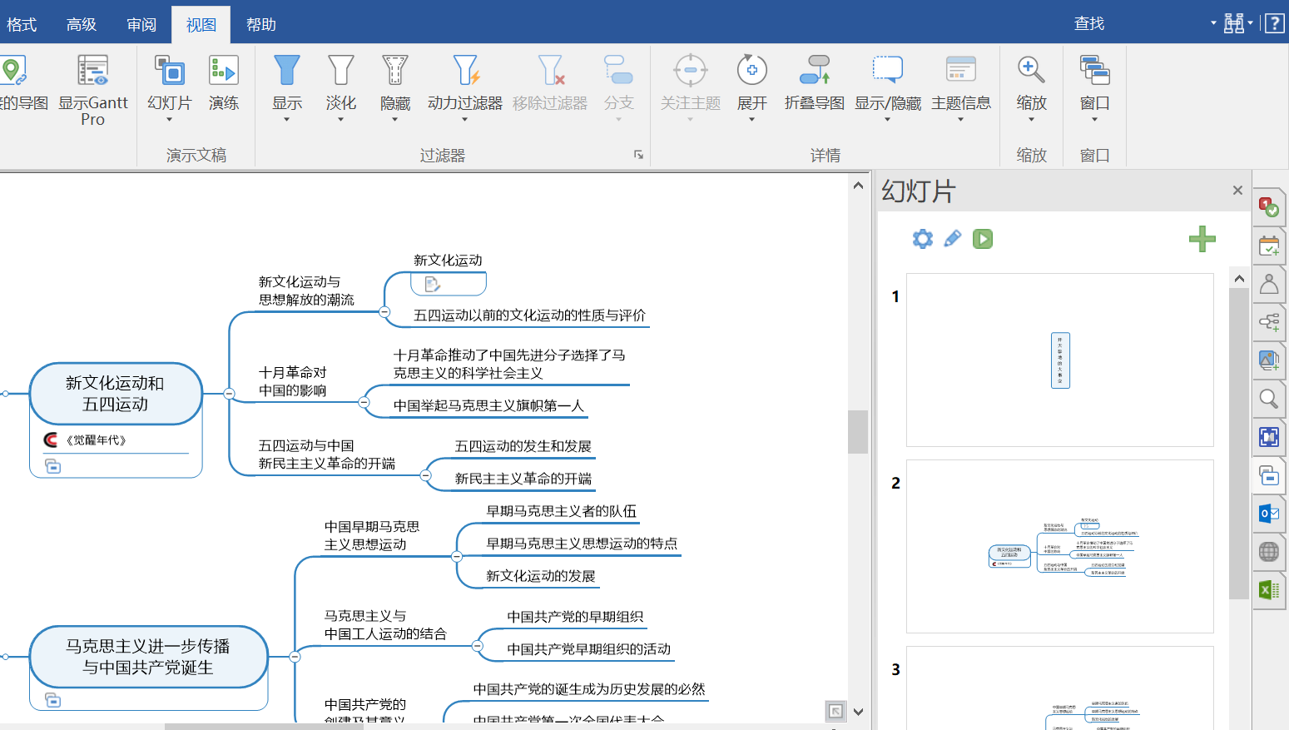This screenshot has width=1289, height=730.
Task: Switch to the 格式 ribbon tab
Action: tap(22, 24)
